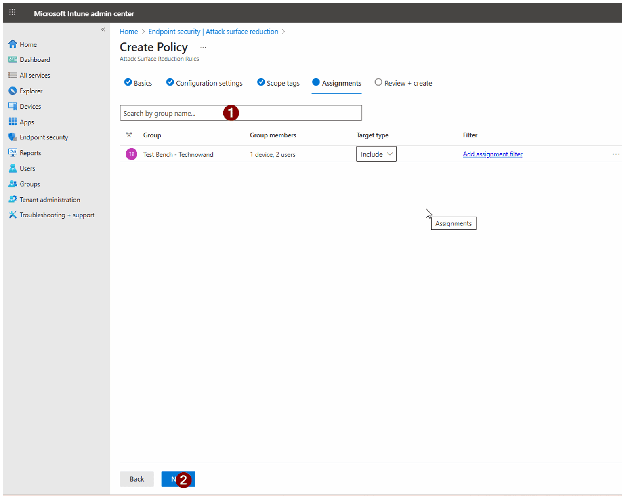Image resolution: width=630 pixels, height=501 pixels.
Task: Click the group type column header icon
Action: pos(129,135)
